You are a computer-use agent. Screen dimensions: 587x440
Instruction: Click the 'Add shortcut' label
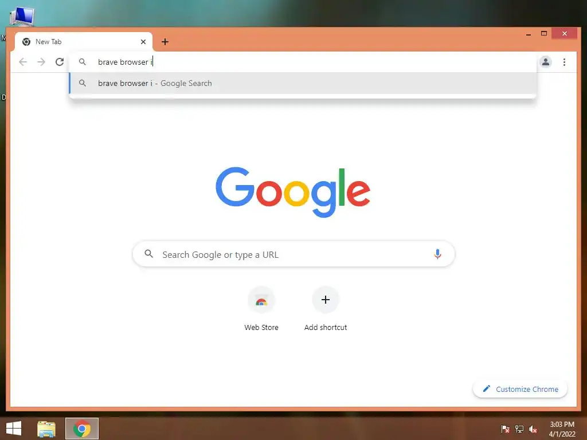(x=326, y=327)
